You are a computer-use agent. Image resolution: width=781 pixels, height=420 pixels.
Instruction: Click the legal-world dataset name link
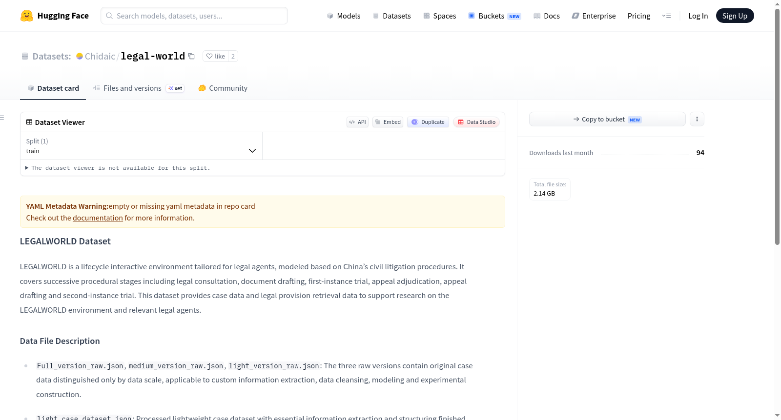point(153,56)
